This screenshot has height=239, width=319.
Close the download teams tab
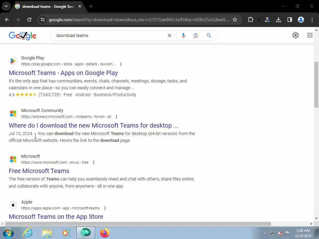pyautogui.click(x=80, y=7)
